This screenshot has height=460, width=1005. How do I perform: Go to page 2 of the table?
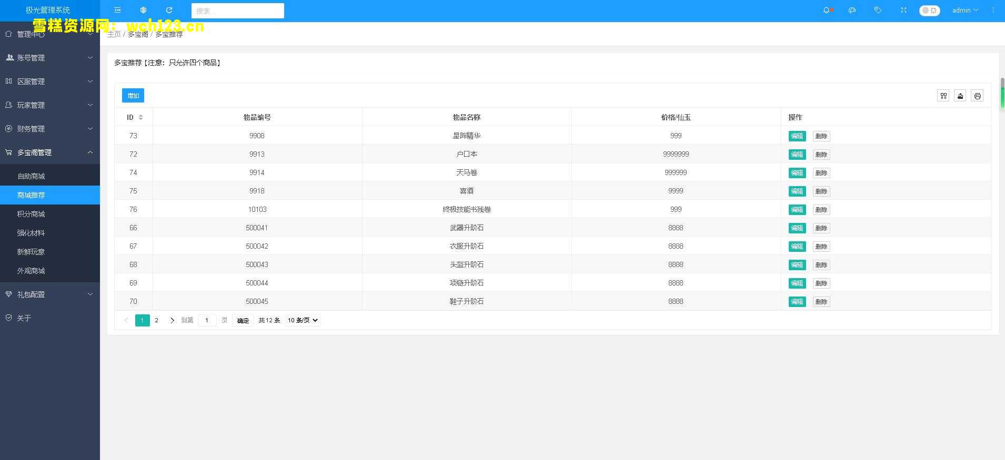tap(156, 320)
